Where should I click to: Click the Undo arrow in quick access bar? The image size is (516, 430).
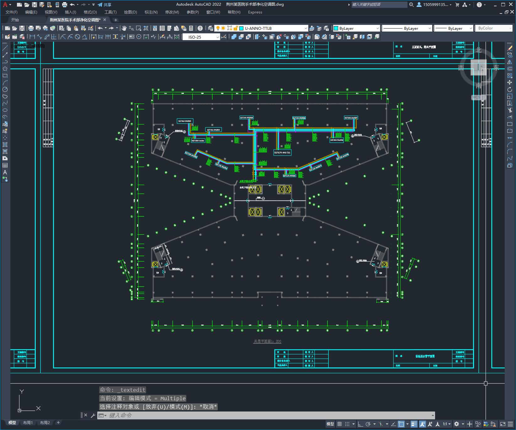[72, 5]
